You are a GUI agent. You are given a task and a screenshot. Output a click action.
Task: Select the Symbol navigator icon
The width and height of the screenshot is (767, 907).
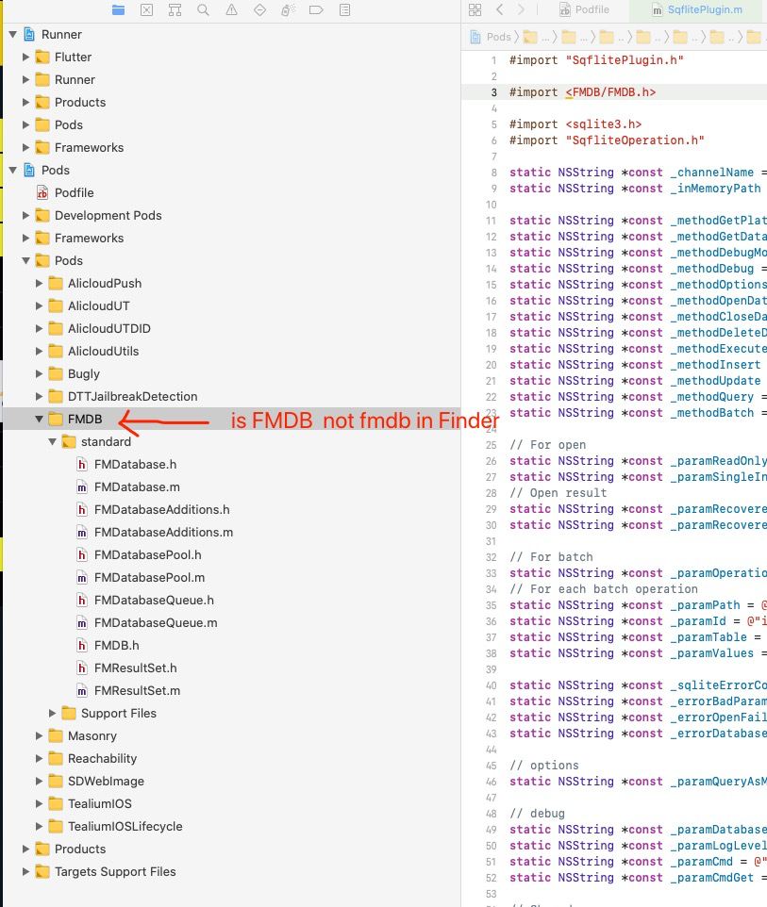pos(177,9)
